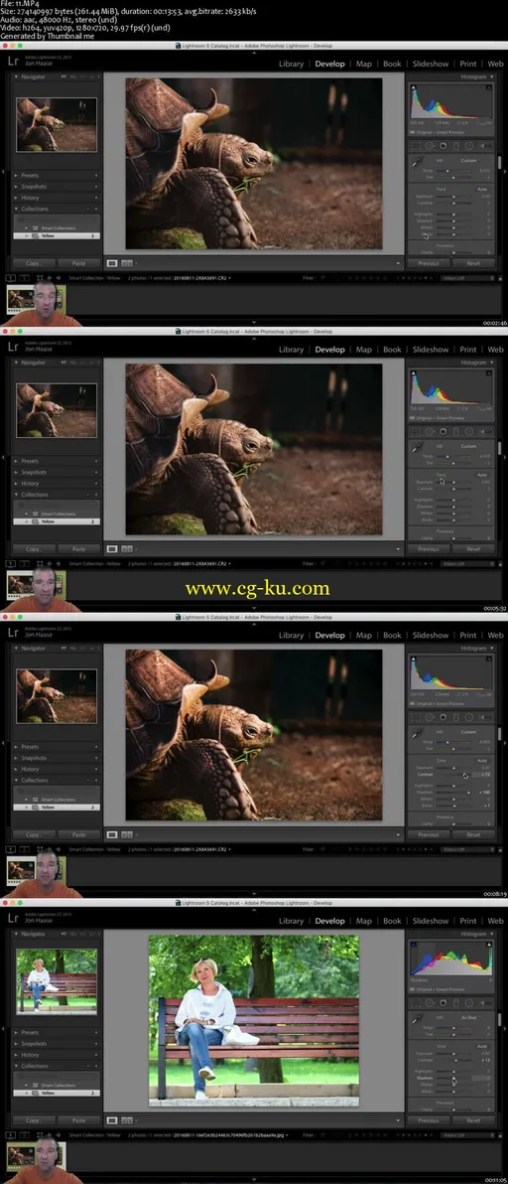Open toolbar options dropdown in the 00:02:46 frame
The height and width of the screenshot is (1184, 508).
tap(398, 263)
